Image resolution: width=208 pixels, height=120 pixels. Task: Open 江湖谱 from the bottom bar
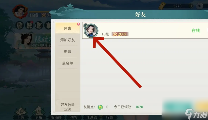click(92, 117)
